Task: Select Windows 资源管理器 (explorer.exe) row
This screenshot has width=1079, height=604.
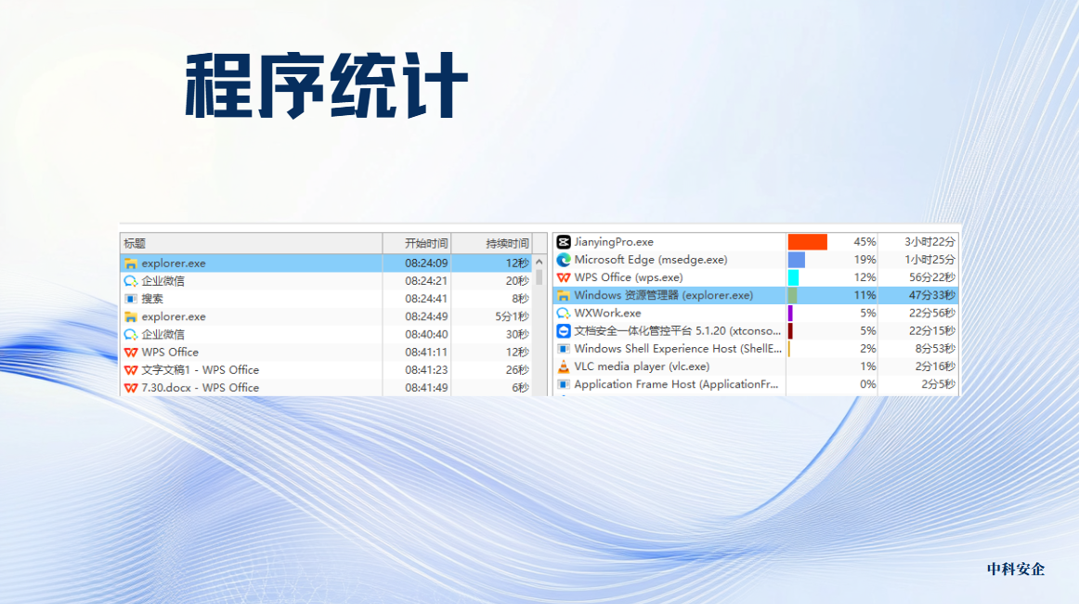Action: pyautogui.click(x=756, y=296)
